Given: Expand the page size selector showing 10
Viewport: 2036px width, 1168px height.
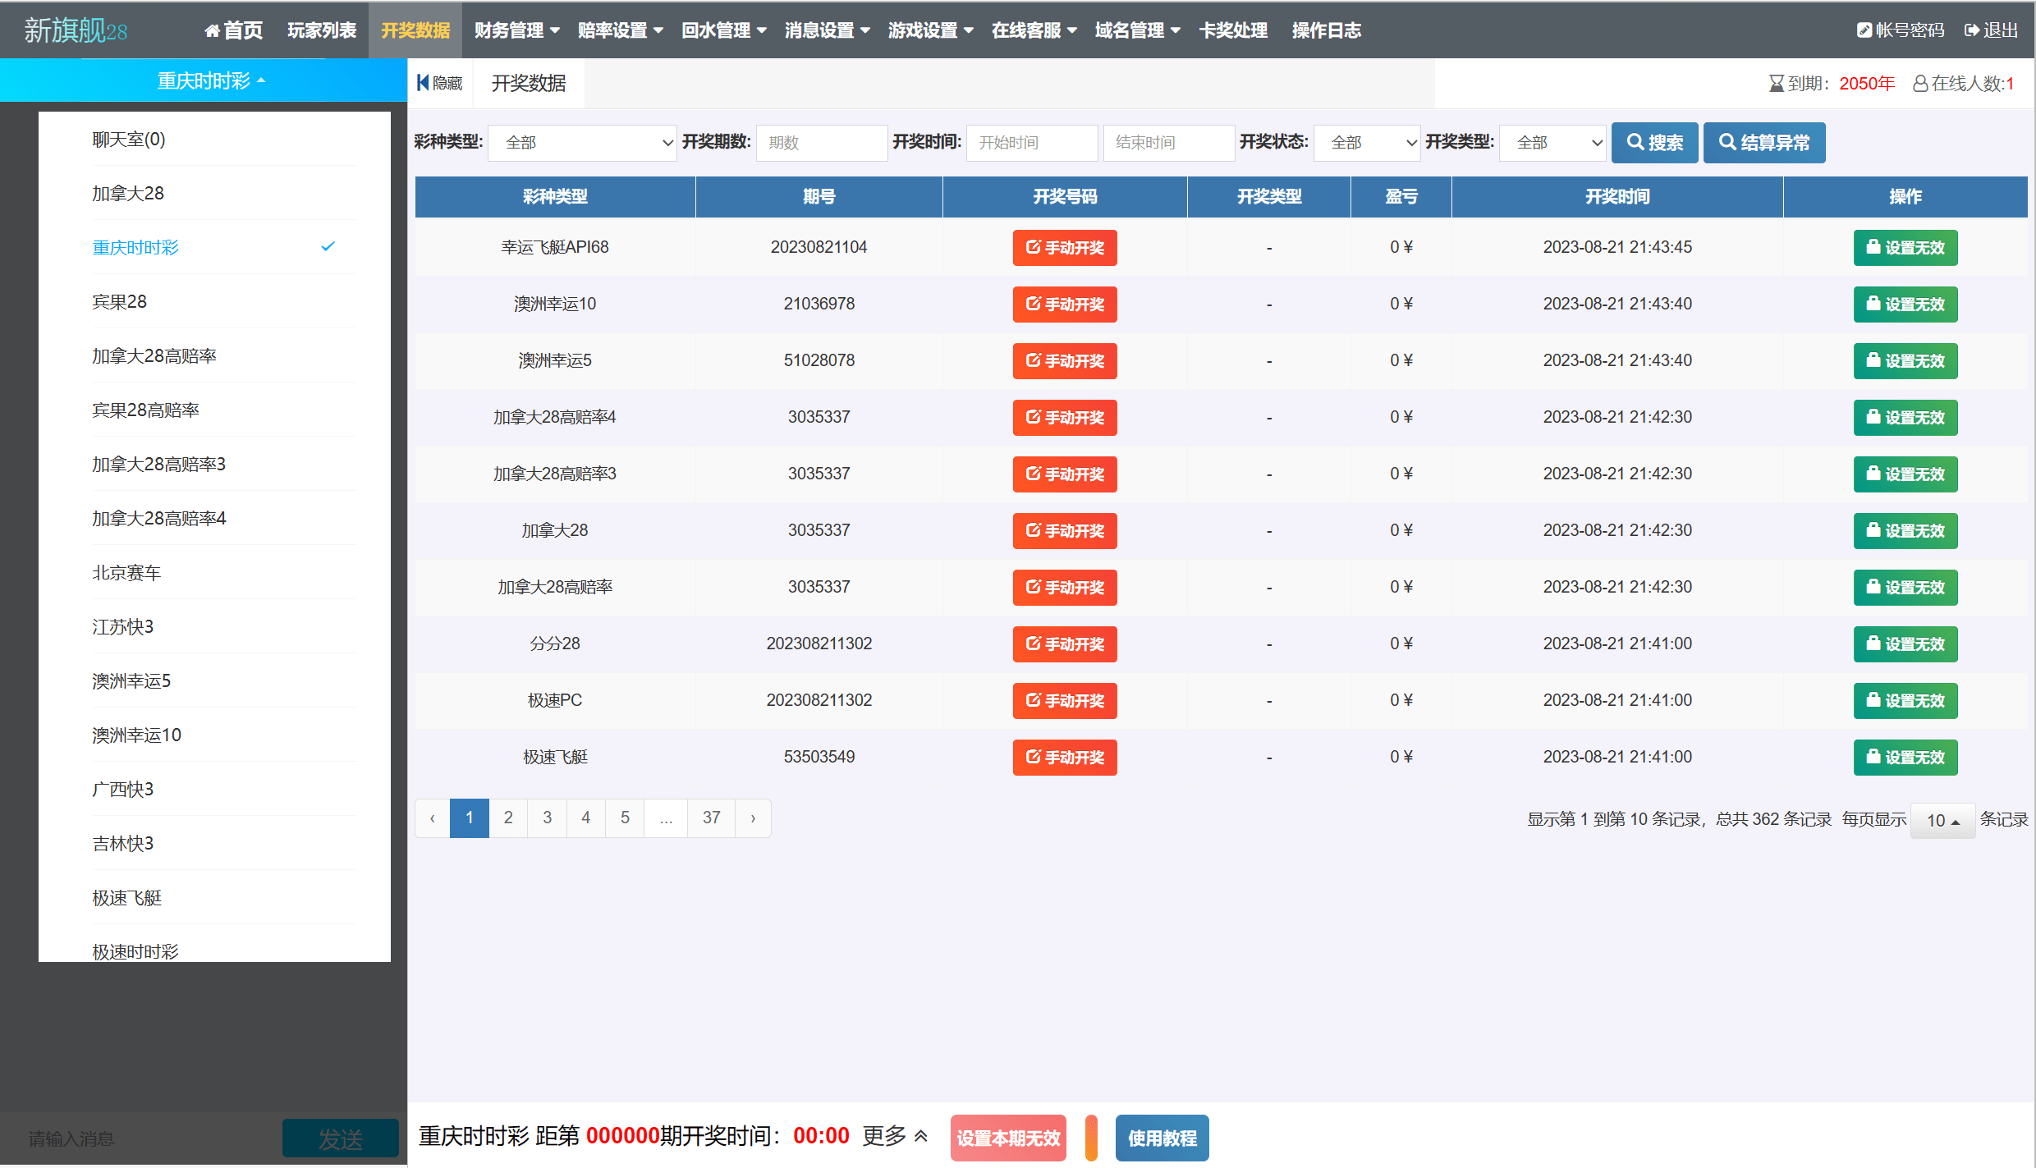Looking at the screenshot, I should pos(1942,820).
